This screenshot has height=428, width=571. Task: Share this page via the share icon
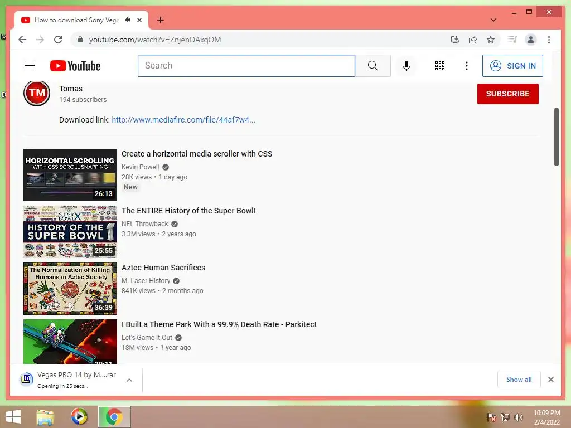click(x=473, y=40)
